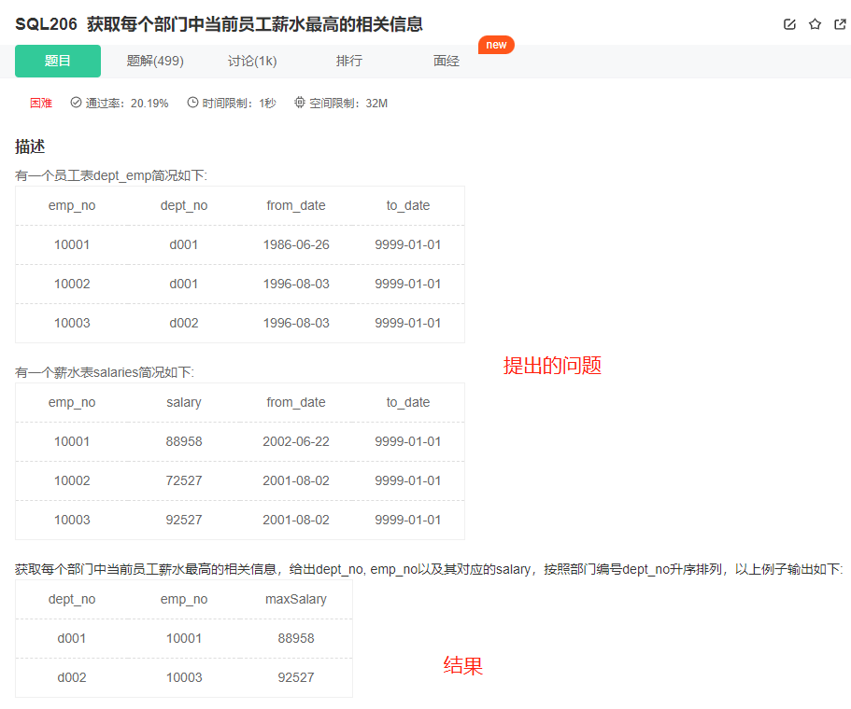851x709 pixels.
Task: Click the dept_no header in dept_emp table
Action: click(x=184, y=205)
